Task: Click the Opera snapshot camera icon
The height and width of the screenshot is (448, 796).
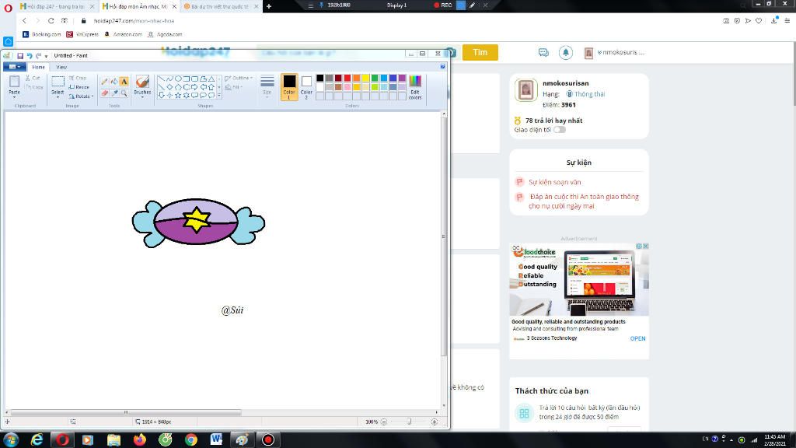Action: point(726,21)
